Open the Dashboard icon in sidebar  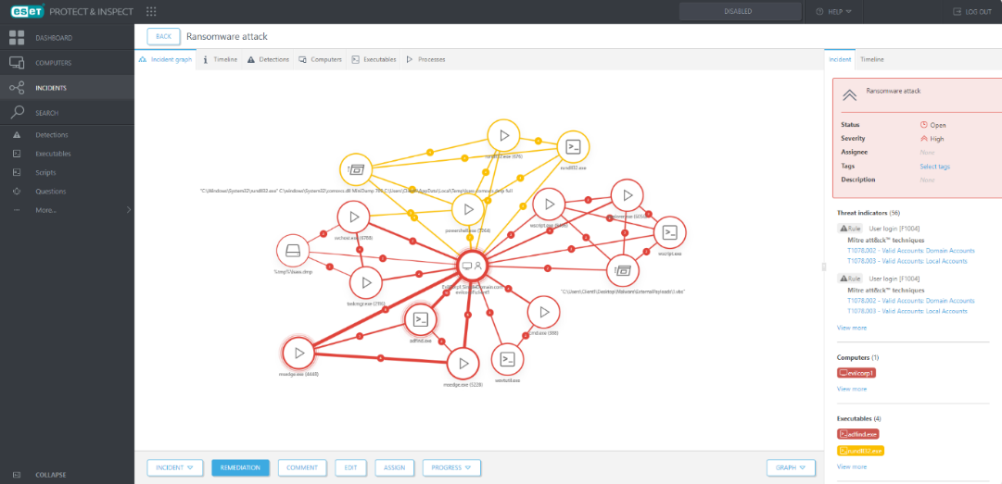(17, 38)
